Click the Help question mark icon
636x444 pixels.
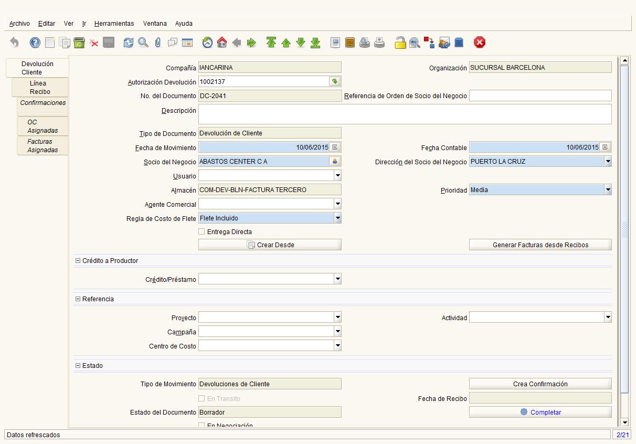[35, 43]
